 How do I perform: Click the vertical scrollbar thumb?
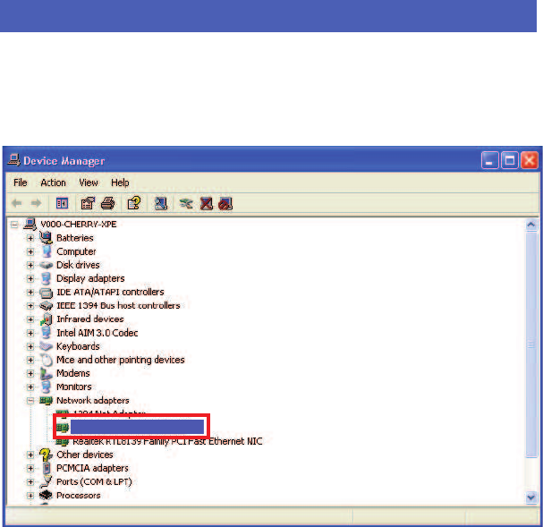coord(530,344)
